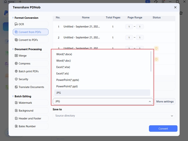The height and width of the screenshot is (141, 188).
Task: Click the Background icon
Action: coord(16,111)
